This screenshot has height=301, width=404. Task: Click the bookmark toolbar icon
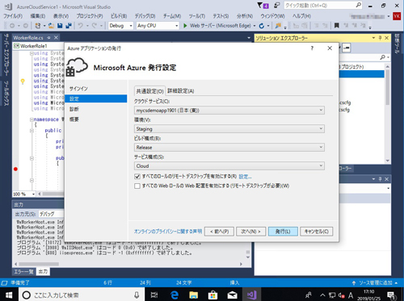tap(337, 26)
